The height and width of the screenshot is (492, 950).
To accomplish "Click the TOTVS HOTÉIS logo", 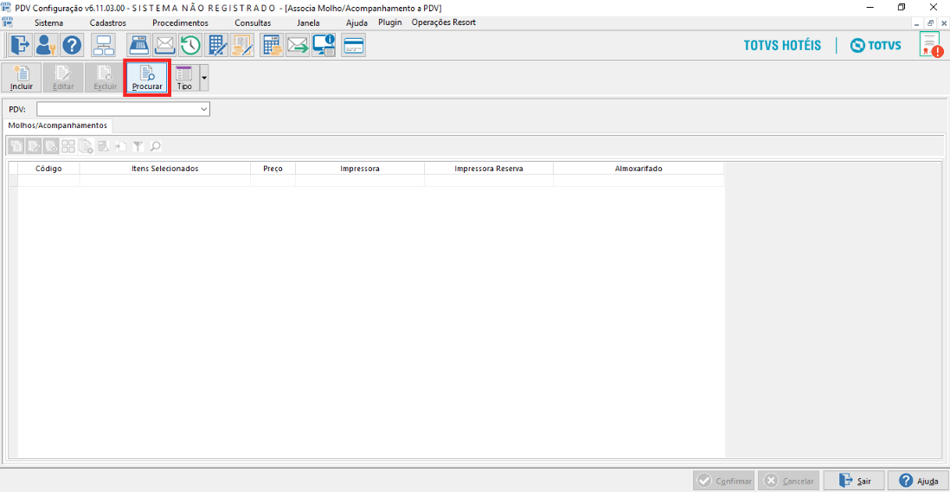I will (782, 45).
